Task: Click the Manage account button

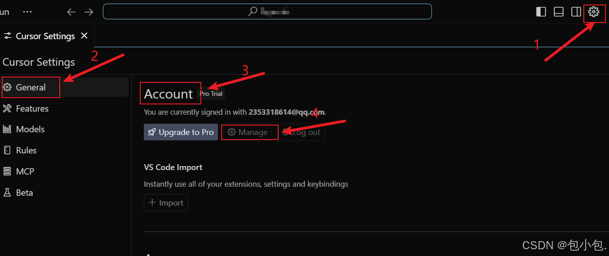Action: pos(248,132)
